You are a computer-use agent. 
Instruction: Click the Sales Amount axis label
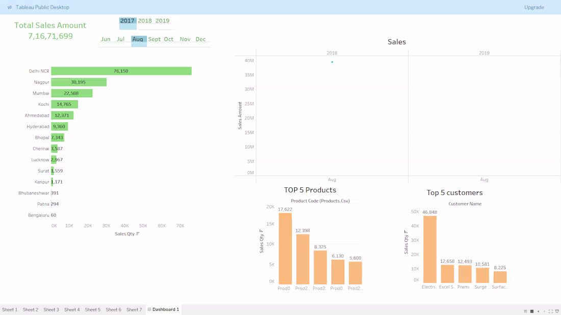240,116
